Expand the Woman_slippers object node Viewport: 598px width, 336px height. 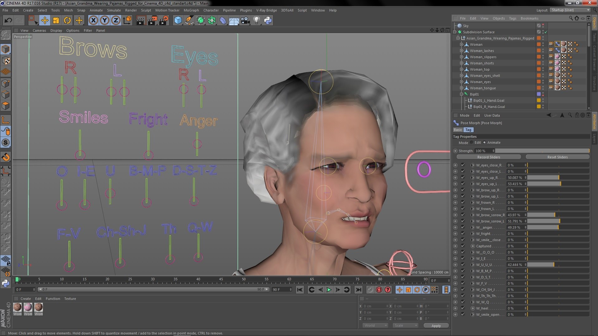pos(462,57)
